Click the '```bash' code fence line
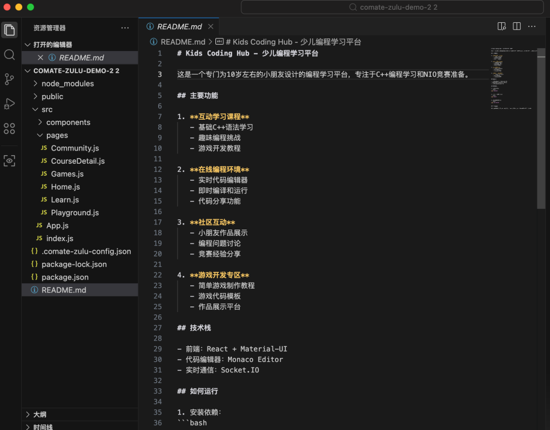Image resolution: width=550 pixels, height=430 pixels. pos(192,423)
